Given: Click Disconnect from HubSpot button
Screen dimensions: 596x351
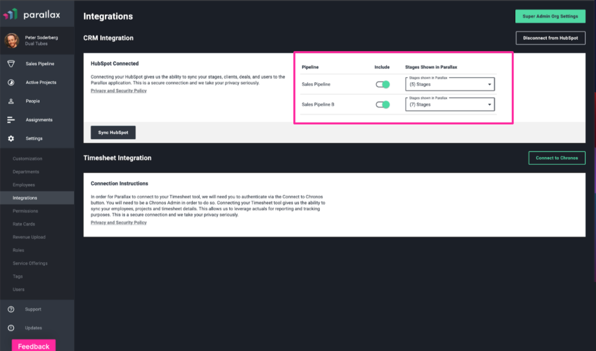Looking at the screenshot, I should tap(551, 38).
